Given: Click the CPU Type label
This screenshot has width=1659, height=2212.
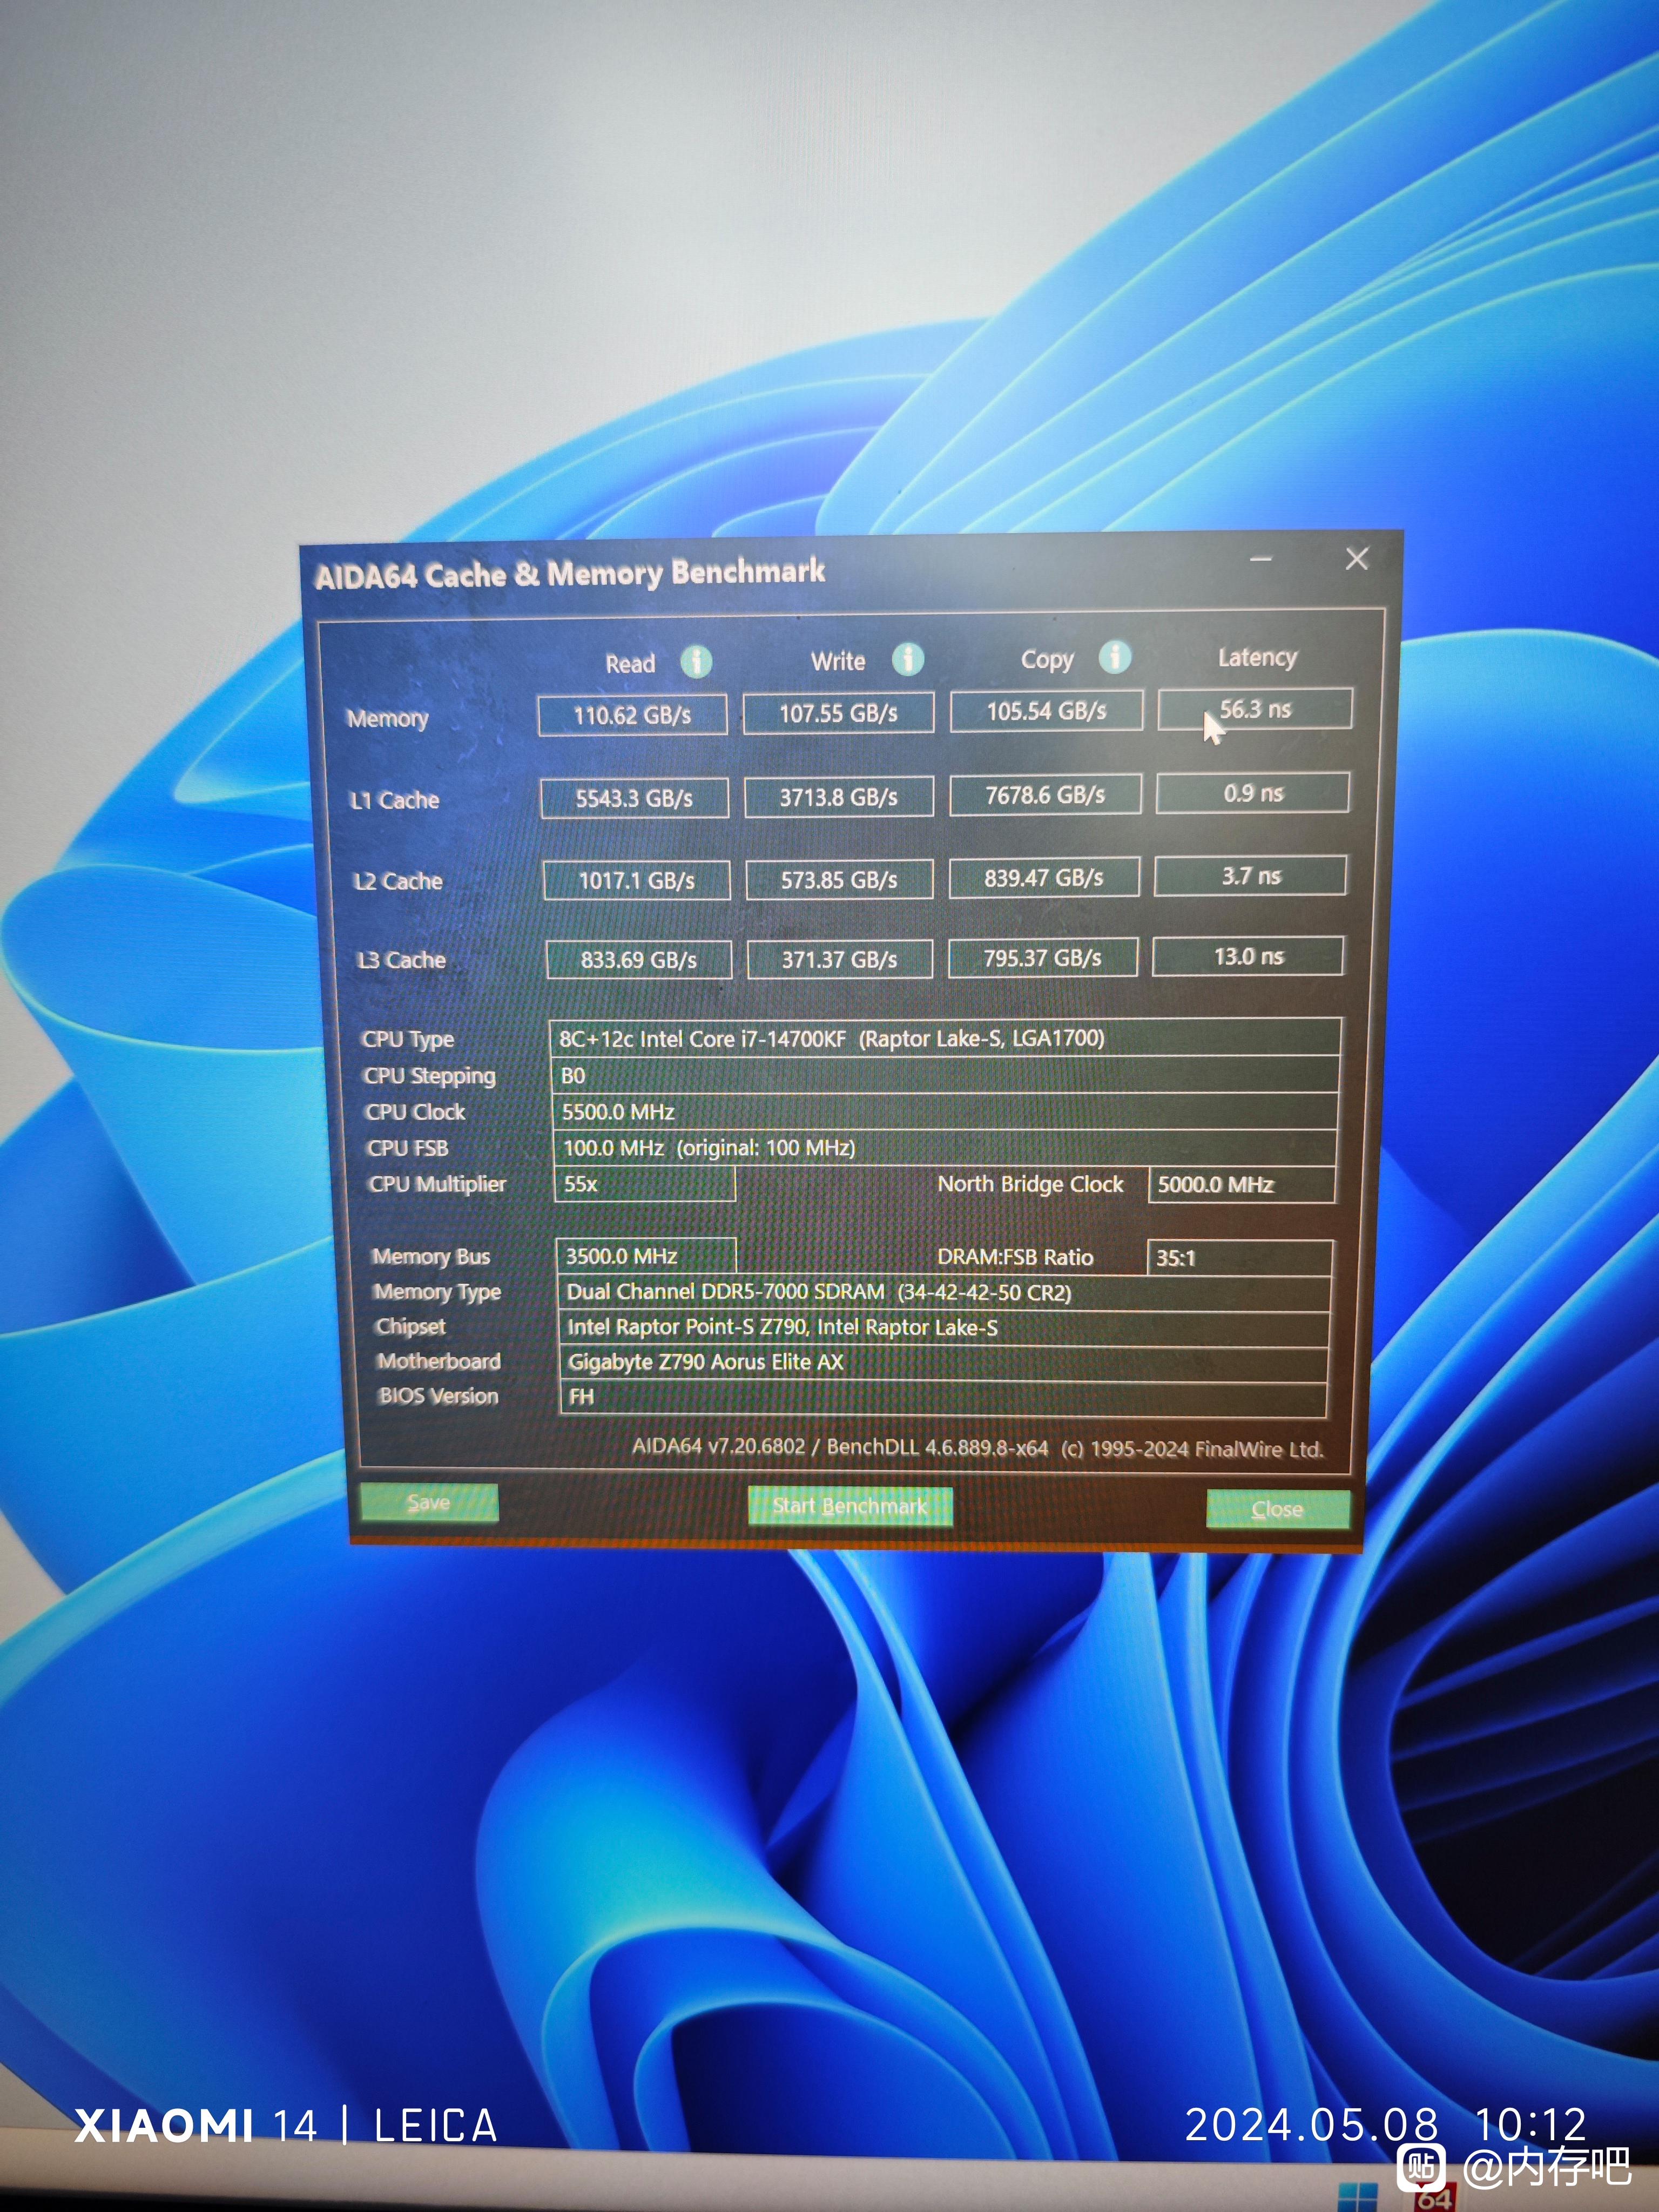Looking at the screenshot, I should click(408, 1040).
